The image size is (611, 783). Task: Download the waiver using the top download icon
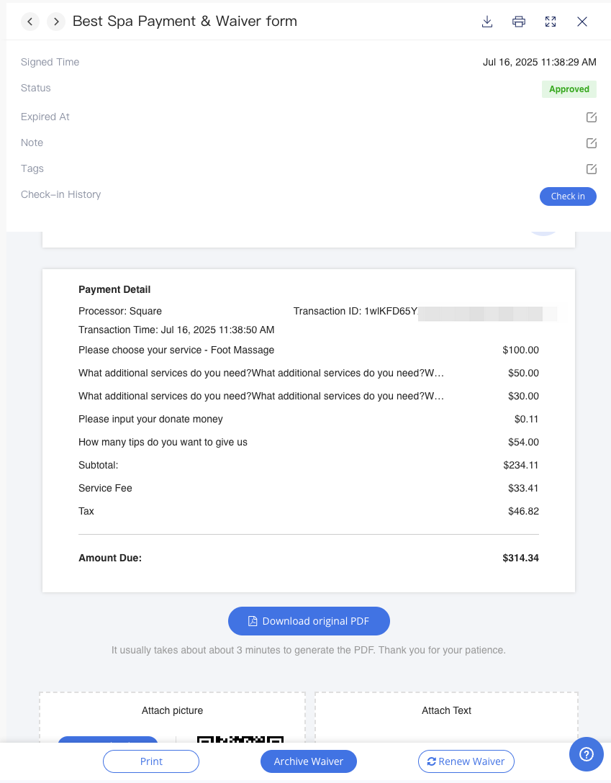point(487,22)
